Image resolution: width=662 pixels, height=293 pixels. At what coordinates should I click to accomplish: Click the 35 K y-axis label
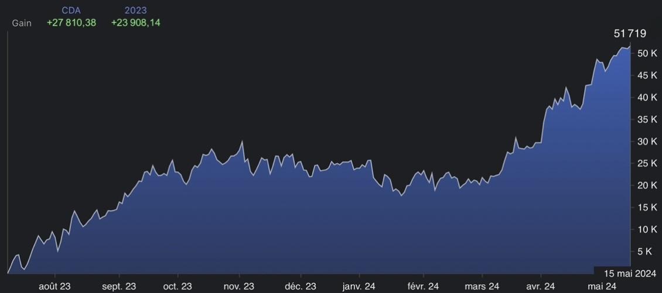pos(647,120)
